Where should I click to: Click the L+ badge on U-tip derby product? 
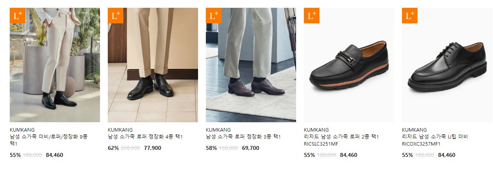pos(410,16)
